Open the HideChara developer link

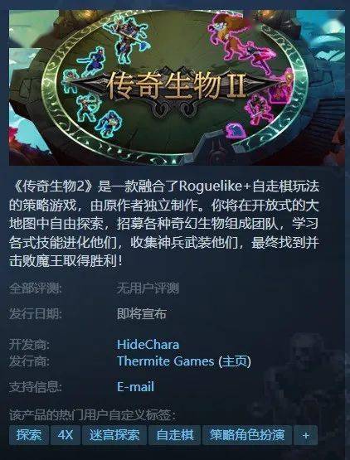pos(148,345)
